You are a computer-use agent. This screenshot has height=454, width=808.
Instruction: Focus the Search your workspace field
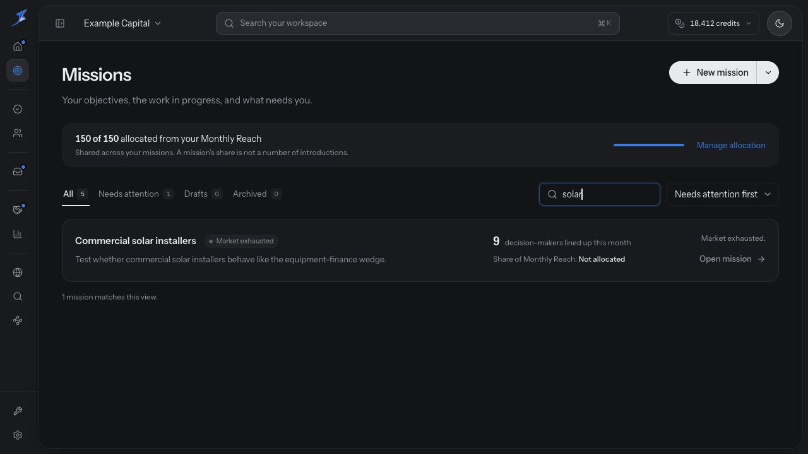418,23
